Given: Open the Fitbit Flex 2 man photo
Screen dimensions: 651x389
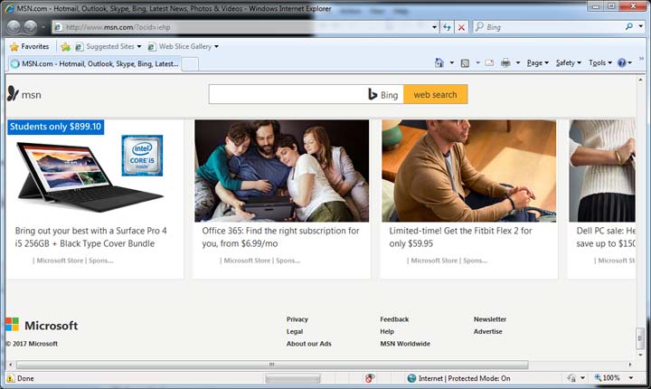Looking at the screenshot, I should point(468,171).
